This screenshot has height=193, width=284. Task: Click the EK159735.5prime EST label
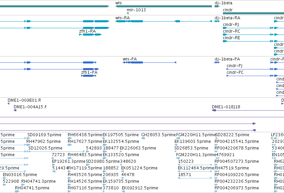click(121, 181)
